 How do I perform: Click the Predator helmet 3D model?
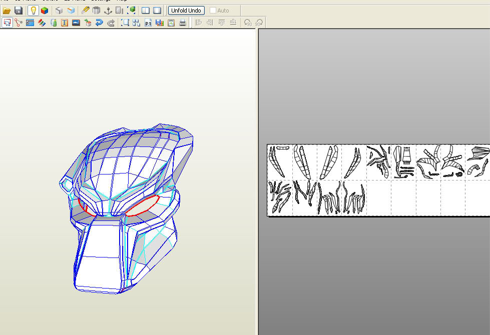point(125,208)
